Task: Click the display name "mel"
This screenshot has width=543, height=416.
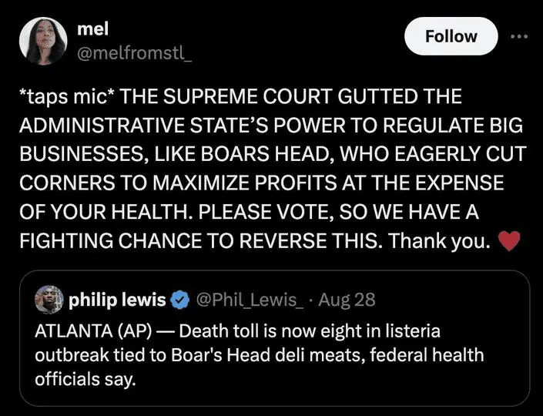Action: [x=93, y=29]
